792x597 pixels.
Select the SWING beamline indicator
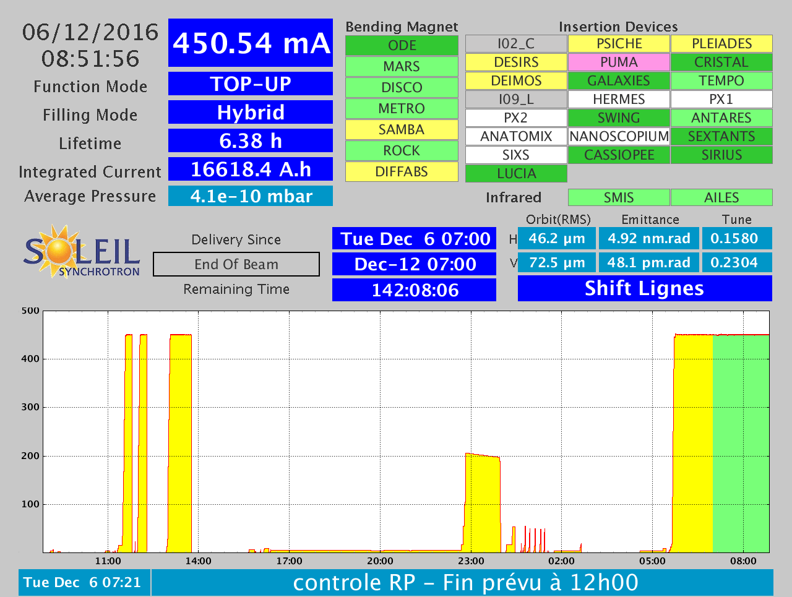619,118
